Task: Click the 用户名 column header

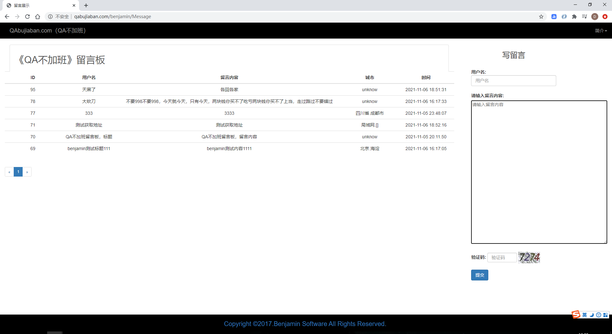Action: pyautogui.click(x=89, y=77)
